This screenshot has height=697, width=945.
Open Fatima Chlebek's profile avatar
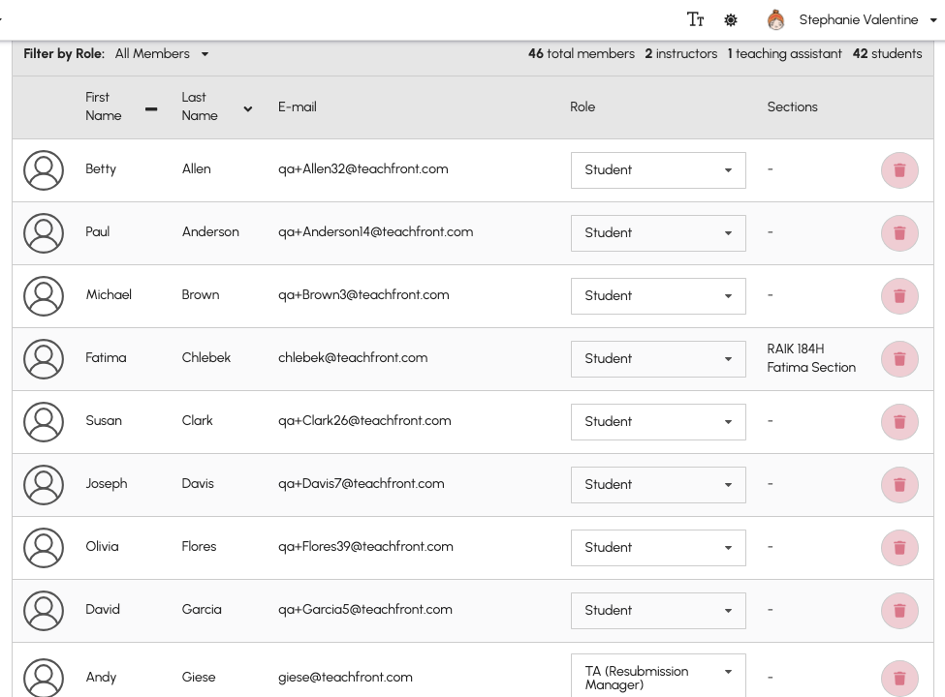point(44,359)
